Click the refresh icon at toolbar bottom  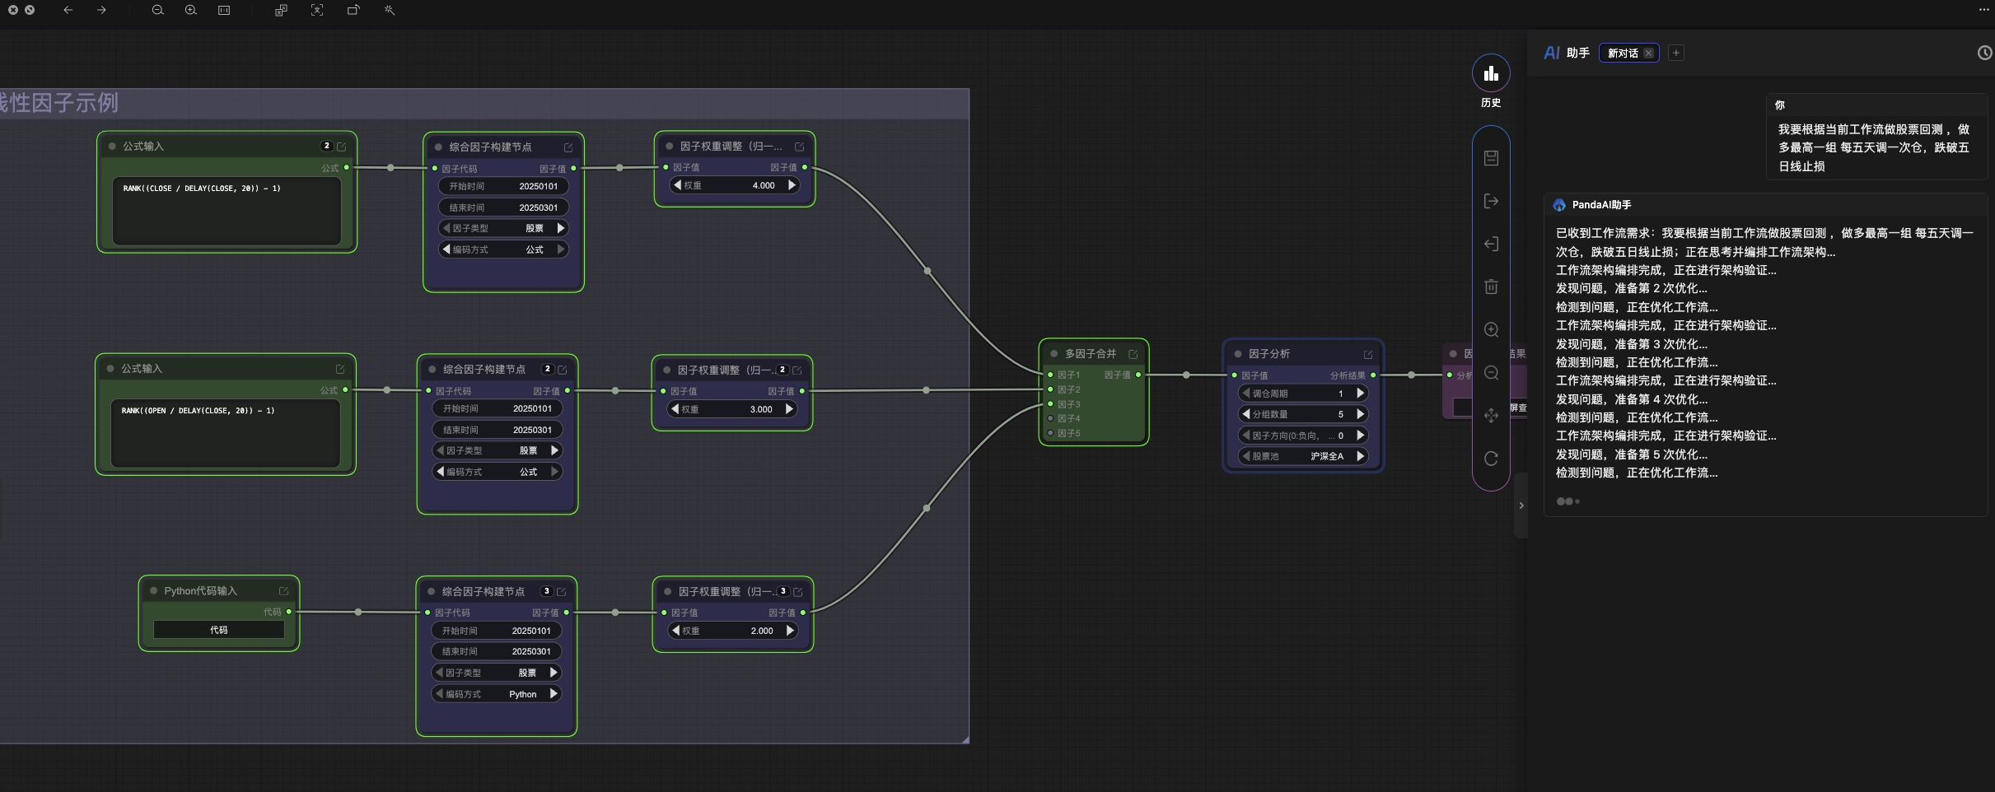click(x=1491, y=459)
